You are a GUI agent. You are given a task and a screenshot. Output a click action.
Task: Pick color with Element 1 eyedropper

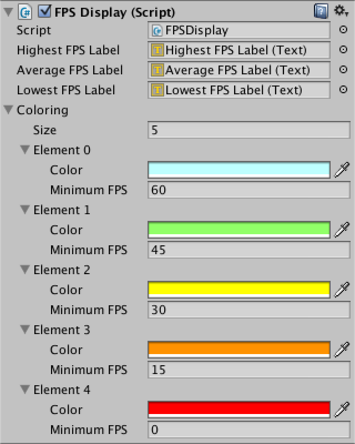(x=342, y=230)
